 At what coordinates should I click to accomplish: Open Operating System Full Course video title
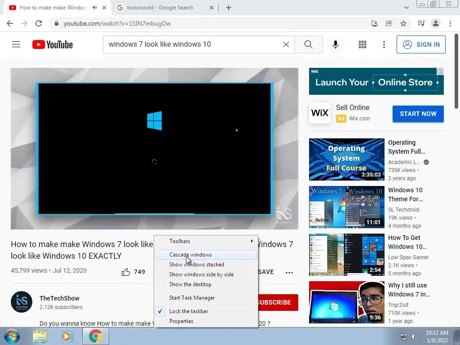[x=407, y=147]
